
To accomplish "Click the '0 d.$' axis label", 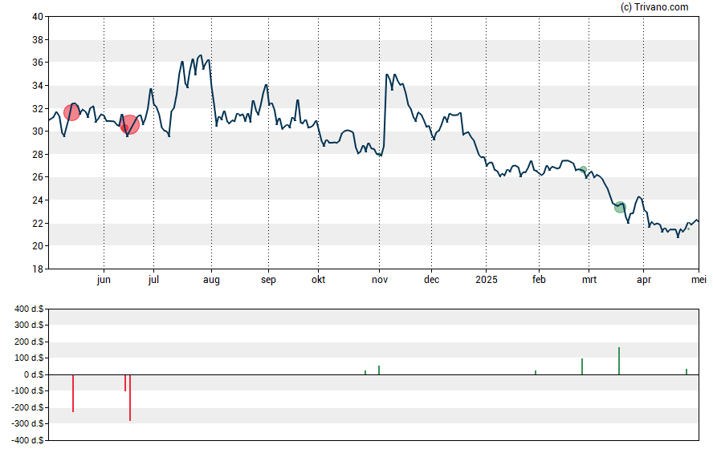I will click(x=34, y=374).
